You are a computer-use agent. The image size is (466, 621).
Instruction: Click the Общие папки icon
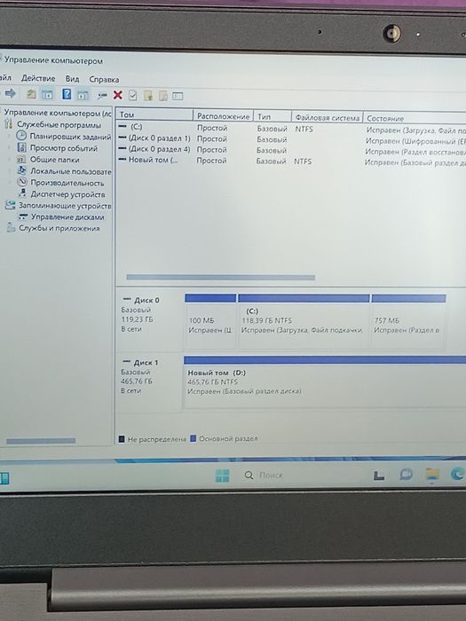[x=21, y=160]
